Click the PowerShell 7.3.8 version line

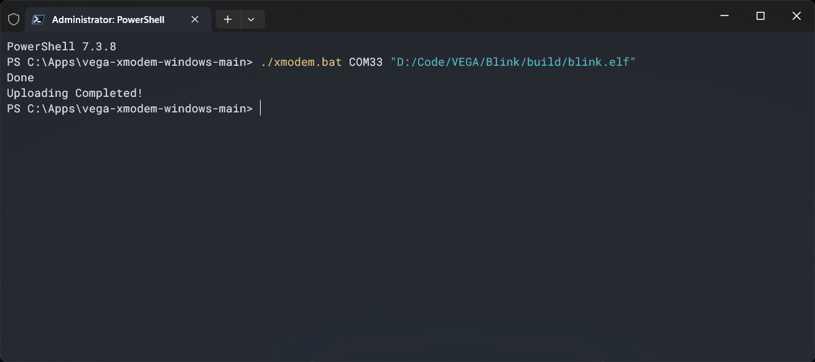[61, 47]
